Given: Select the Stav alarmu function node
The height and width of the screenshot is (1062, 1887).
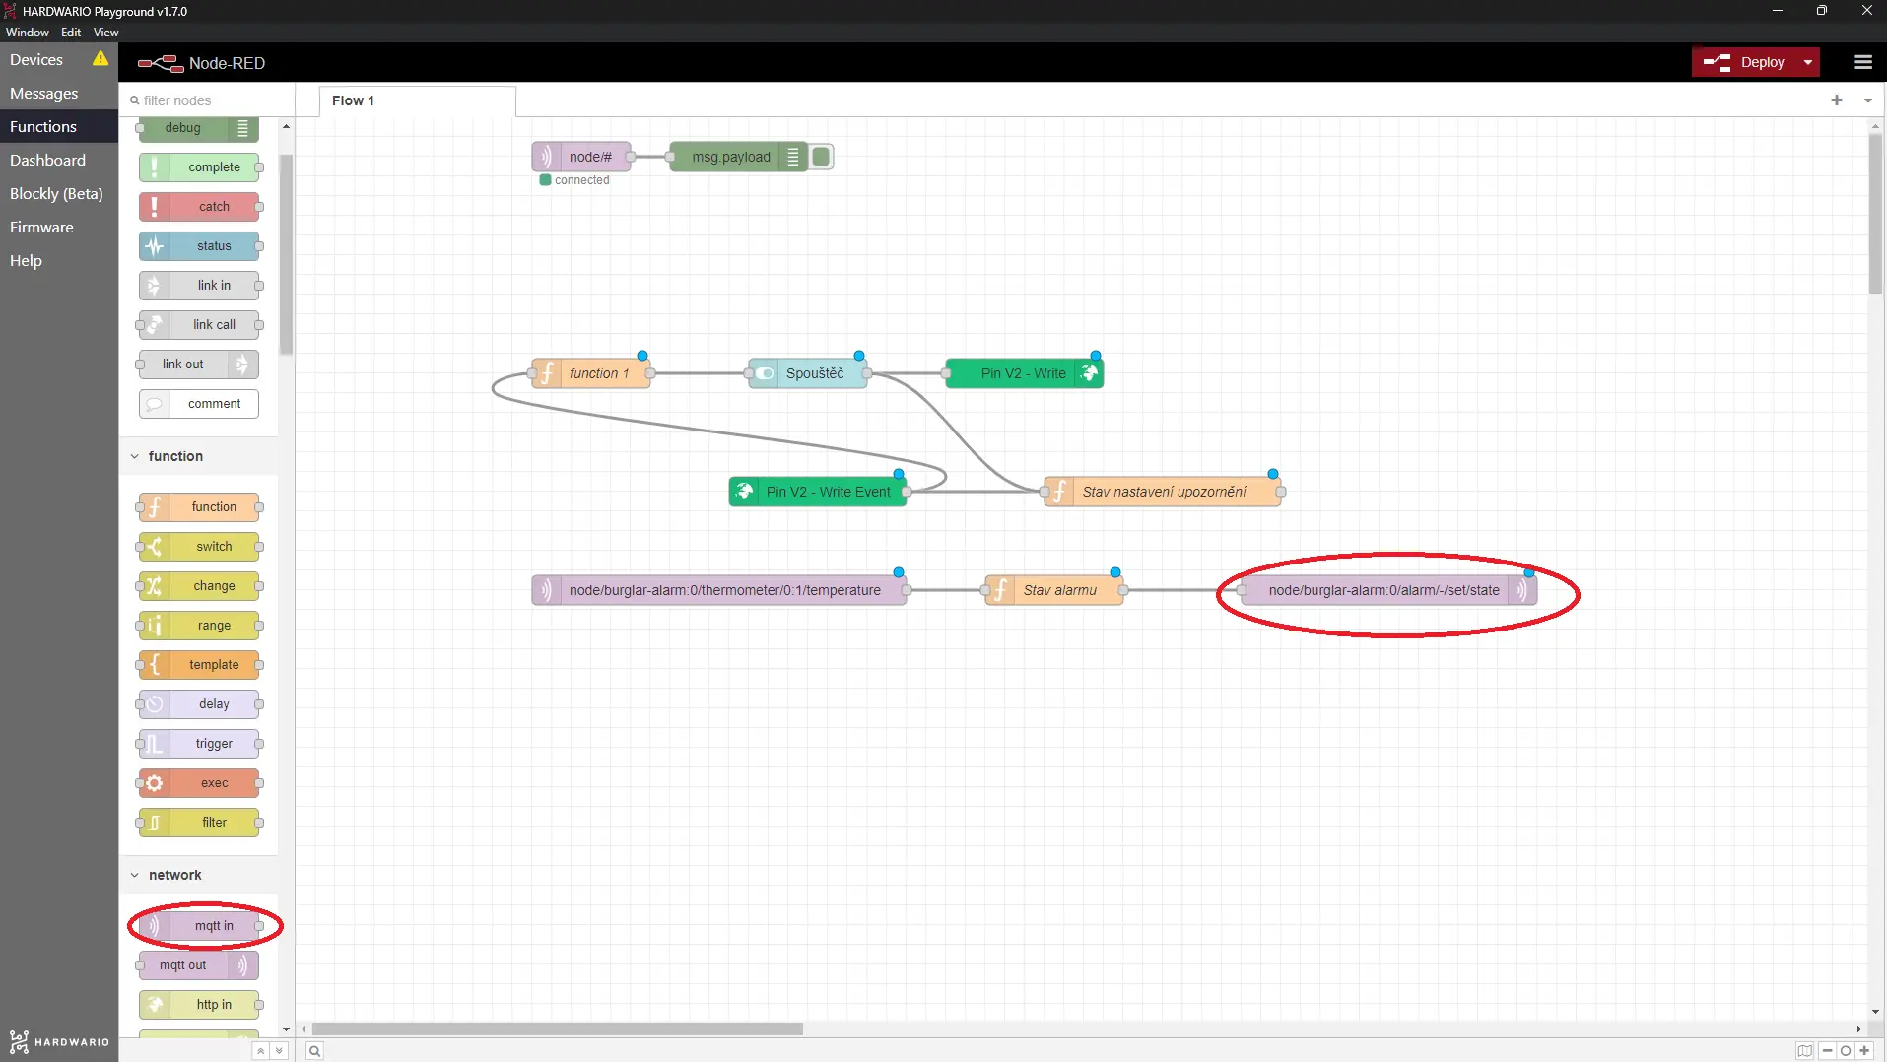Looking at the screenshot, I should [x=1054, y=590].
